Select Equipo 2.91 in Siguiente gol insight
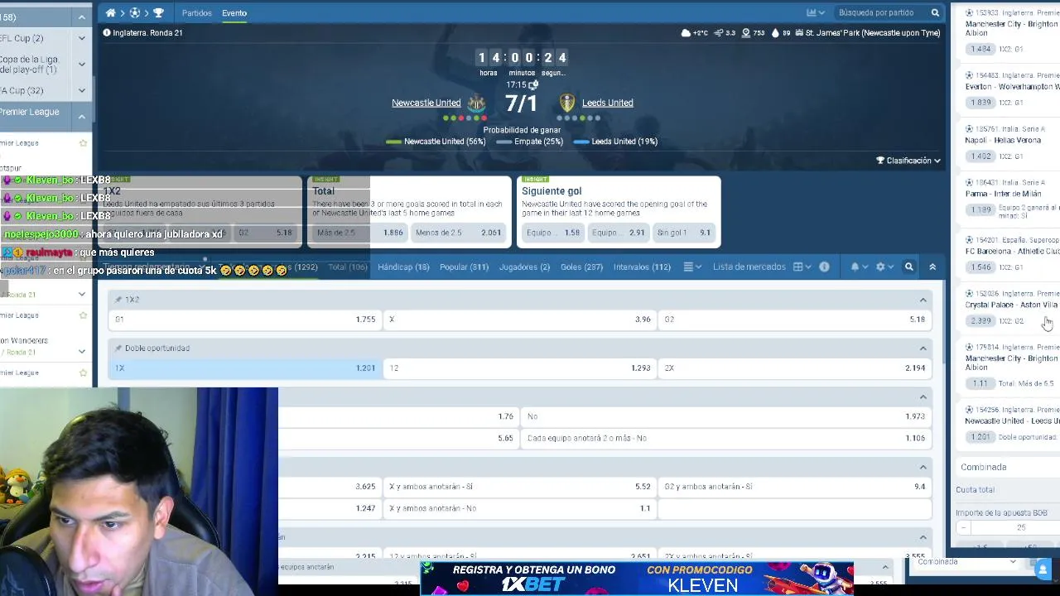 pyautogui.click(x=617, y=233)
